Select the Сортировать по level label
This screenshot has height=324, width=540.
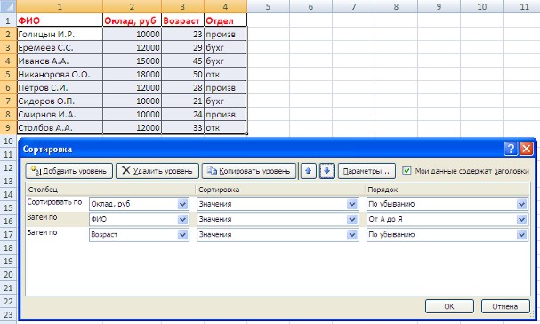tap(54, 202)
